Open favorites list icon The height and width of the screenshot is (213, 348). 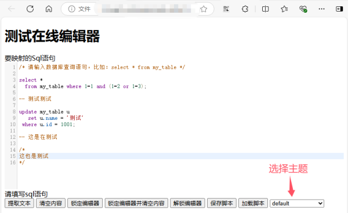click(284, 9)
